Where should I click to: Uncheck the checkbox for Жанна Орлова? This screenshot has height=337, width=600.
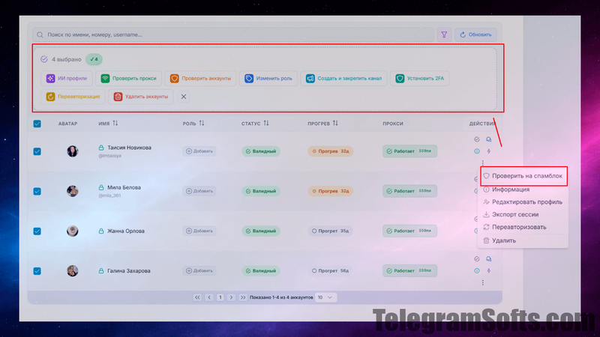(37, 231)
